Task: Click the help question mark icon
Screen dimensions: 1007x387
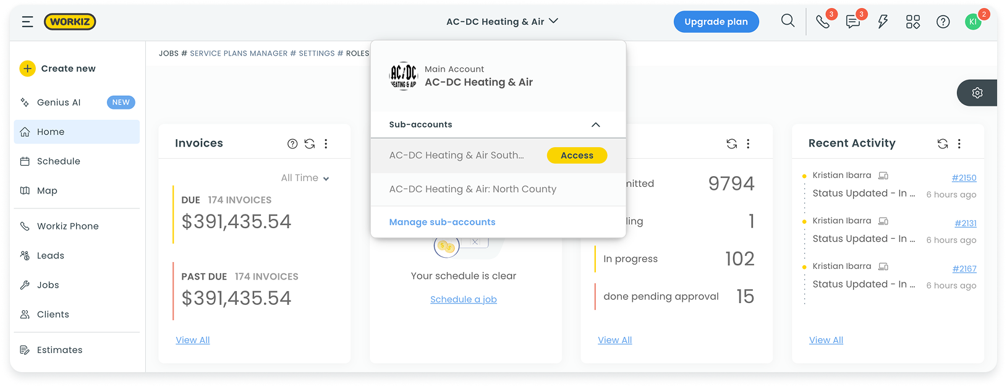Action: click(x=943, y=22)
